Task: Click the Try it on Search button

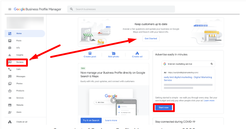Action: click(x=91, y=121)
